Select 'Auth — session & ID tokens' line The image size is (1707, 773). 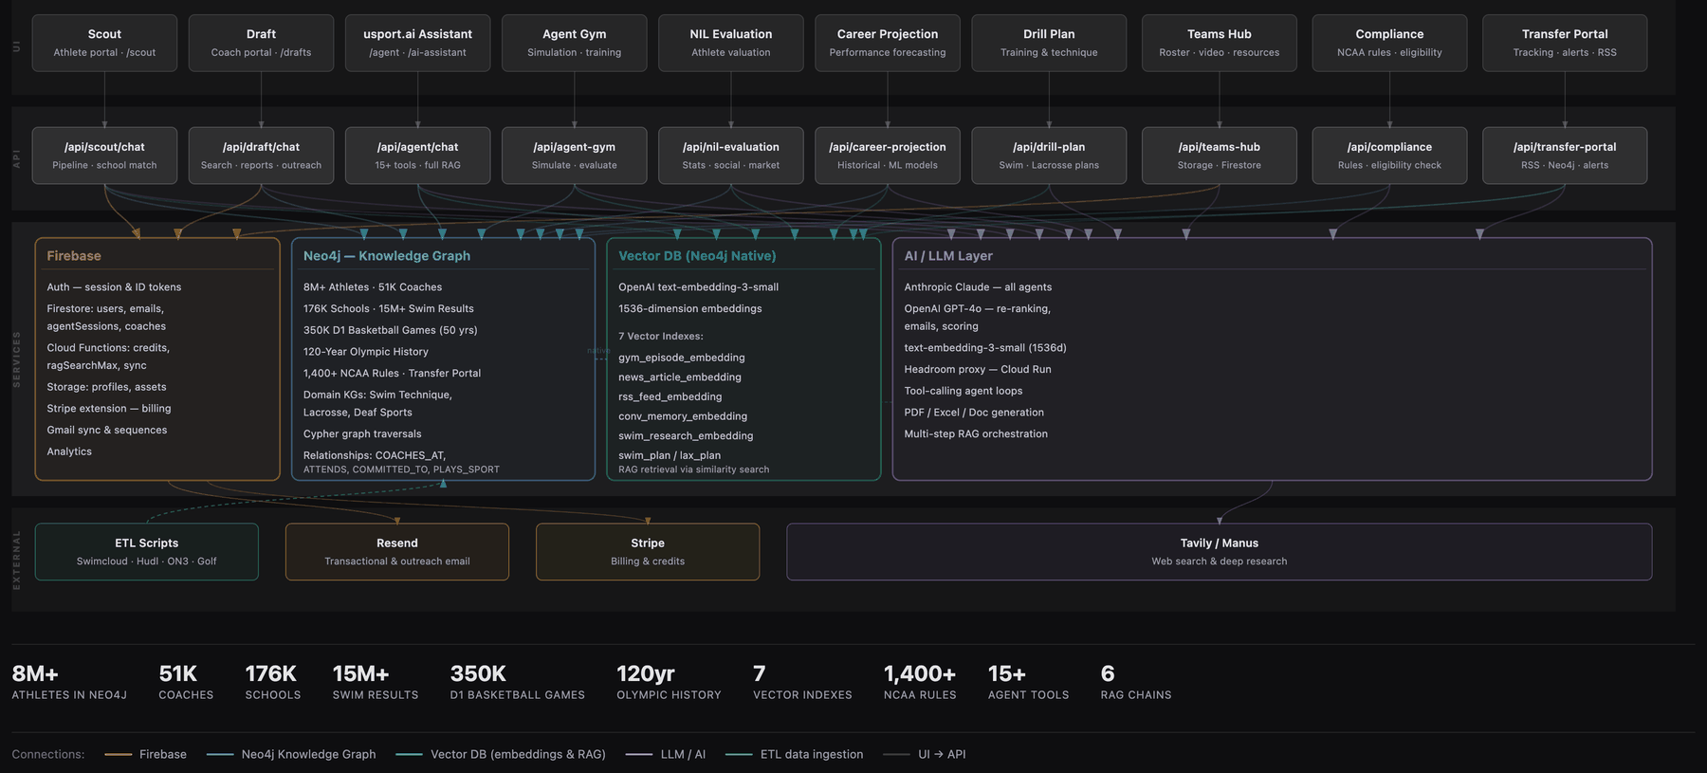tap(114, 287)
